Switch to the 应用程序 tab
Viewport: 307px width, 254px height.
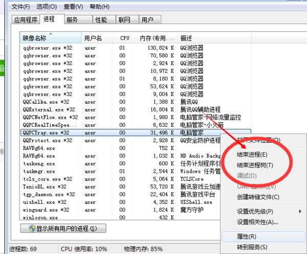pyautogui.click(x=26, y=20)
